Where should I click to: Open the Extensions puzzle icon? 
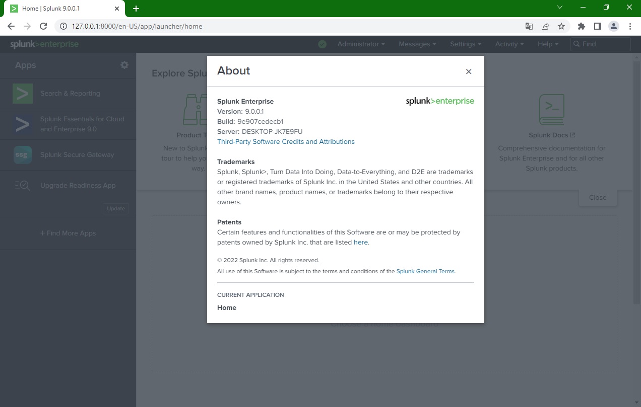coord(582,26)
